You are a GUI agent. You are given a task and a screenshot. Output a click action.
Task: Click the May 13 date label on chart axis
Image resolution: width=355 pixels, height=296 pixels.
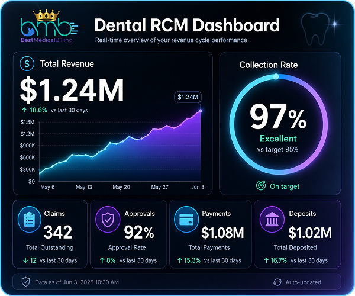click(x=84, y=187)
